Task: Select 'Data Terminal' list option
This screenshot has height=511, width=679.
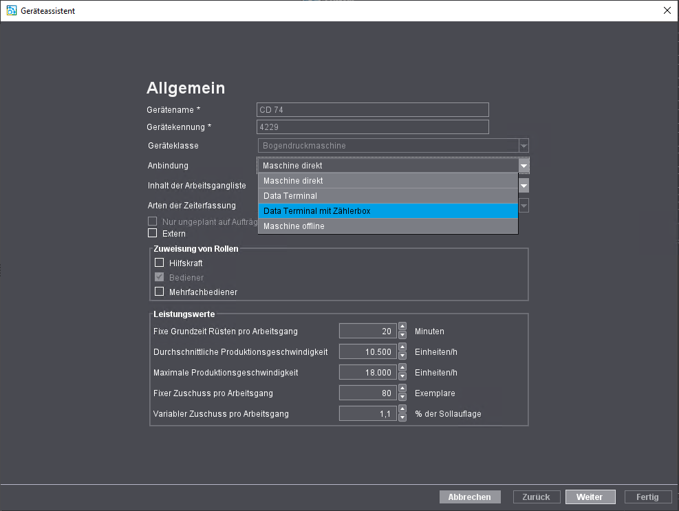Action: tap(388, 196)
